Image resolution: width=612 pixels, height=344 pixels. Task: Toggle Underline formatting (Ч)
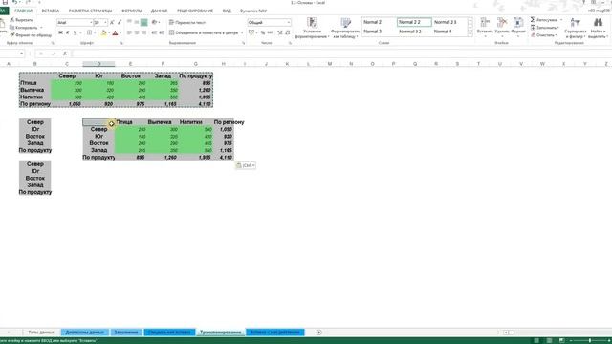75,32
